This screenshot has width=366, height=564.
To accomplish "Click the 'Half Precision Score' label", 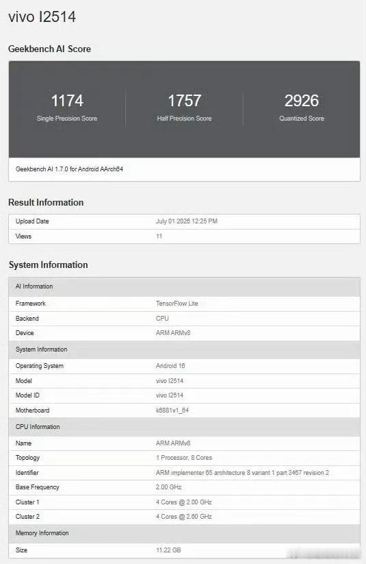I will (184, 119).
